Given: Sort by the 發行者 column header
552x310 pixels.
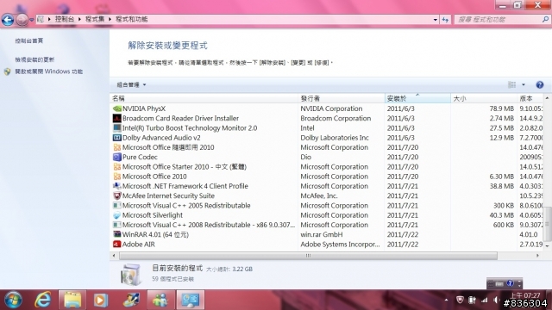Looking at the screenshot, I should (342, 98).
